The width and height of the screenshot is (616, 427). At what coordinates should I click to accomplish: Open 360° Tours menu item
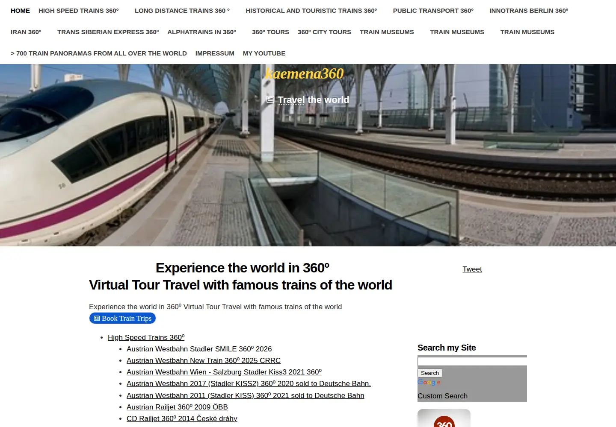(x=270, y=32)
